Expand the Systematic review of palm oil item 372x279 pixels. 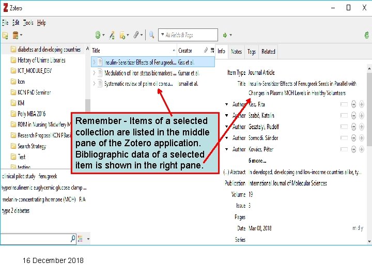94,84
